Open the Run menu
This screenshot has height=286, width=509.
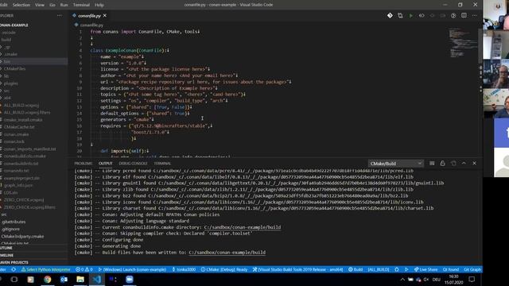[x=64, y=5]
